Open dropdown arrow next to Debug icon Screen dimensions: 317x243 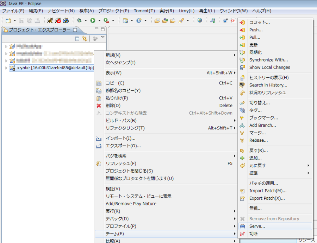point(86,20)
